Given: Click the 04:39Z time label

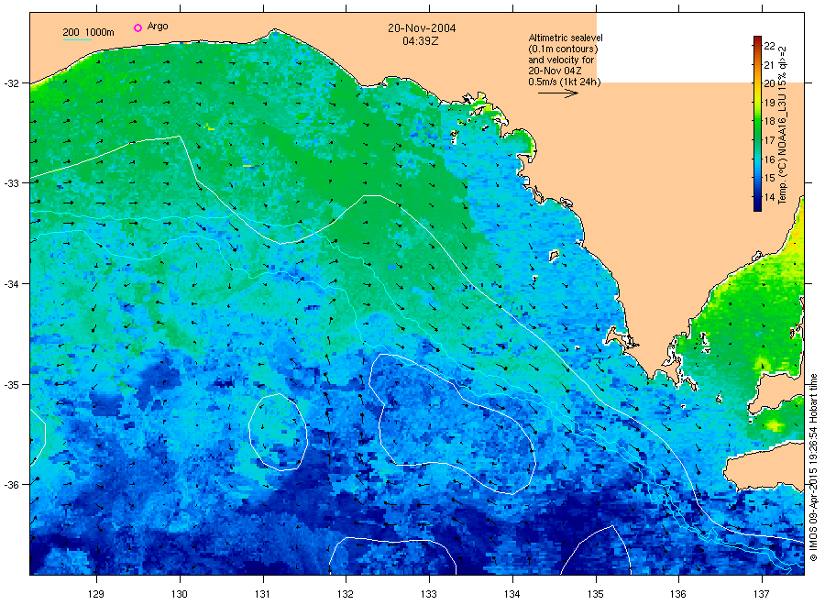Looking at the screenshot, I should pos(421,41).
